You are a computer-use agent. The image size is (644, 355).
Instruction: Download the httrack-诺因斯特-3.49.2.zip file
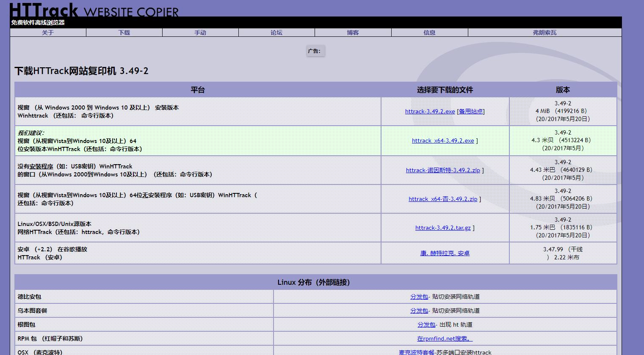443,171
